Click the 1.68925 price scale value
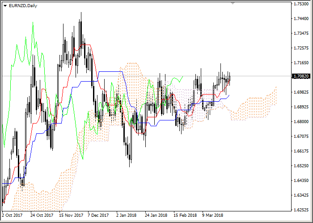This screenshot has height=223, width=313. point(301,107)
